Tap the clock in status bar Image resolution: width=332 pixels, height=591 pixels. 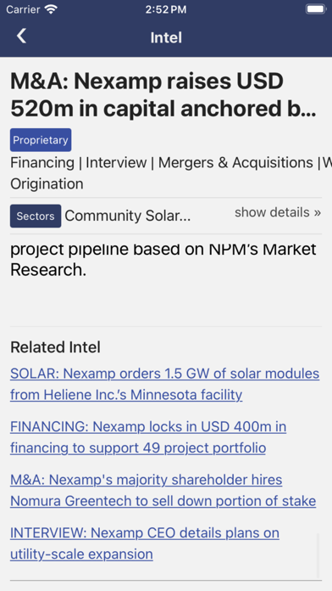[x=166, y=9]
